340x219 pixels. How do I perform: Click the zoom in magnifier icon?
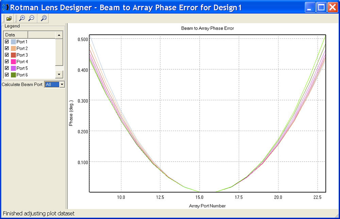[x=22, y=18]
